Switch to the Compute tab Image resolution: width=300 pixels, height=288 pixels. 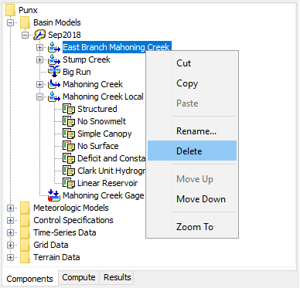coord(79,277)
